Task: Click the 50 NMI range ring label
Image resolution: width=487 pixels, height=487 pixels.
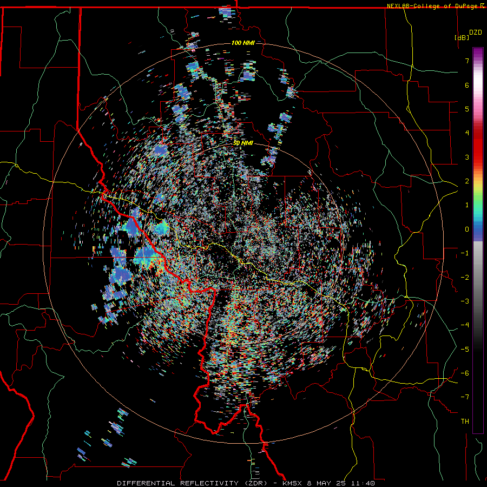Action: (x=243, y=143)
